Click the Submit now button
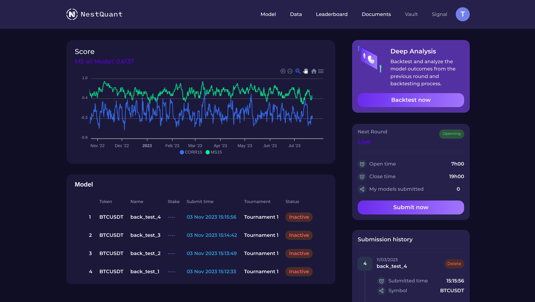The height and width of the screenshot is (302, 535). pyautogui.click(x=411, y=207)
